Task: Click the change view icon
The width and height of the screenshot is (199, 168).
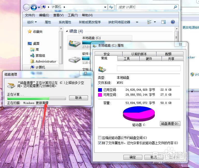Action: coord(149,22)
